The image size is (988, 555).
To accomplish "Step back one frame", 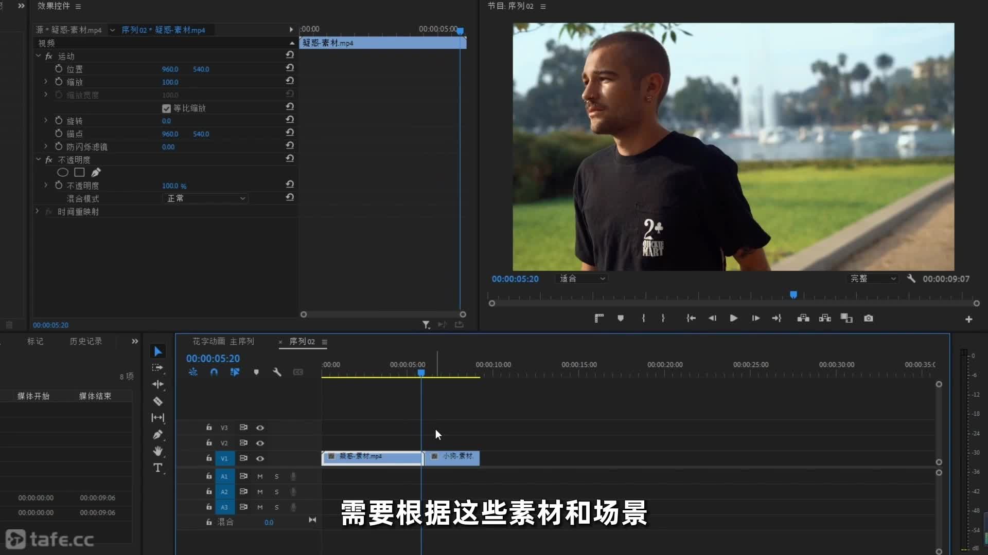I will pyautogui.click(x=712, y=319).
